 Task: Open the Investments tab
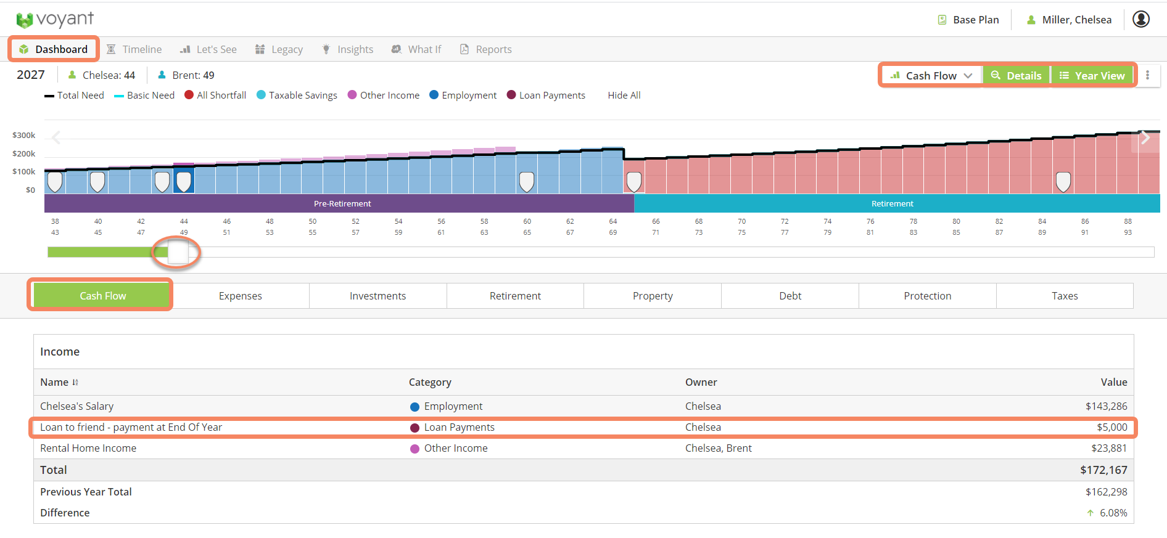tap(377, 296)
